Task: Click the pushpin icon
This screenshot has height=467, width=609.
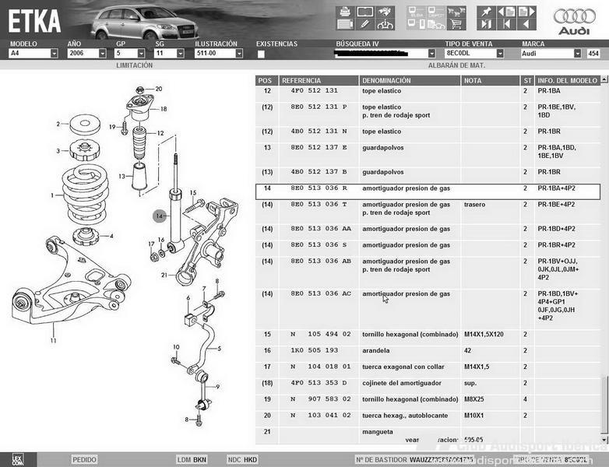Action: 486,12
